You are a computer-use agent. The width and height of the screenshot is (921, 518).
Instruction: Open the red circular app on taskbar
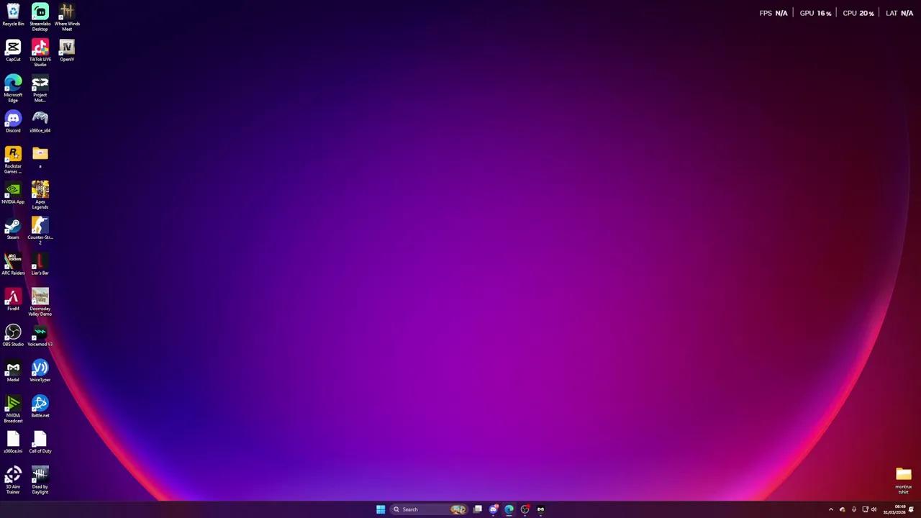click(x=525, y=509)
